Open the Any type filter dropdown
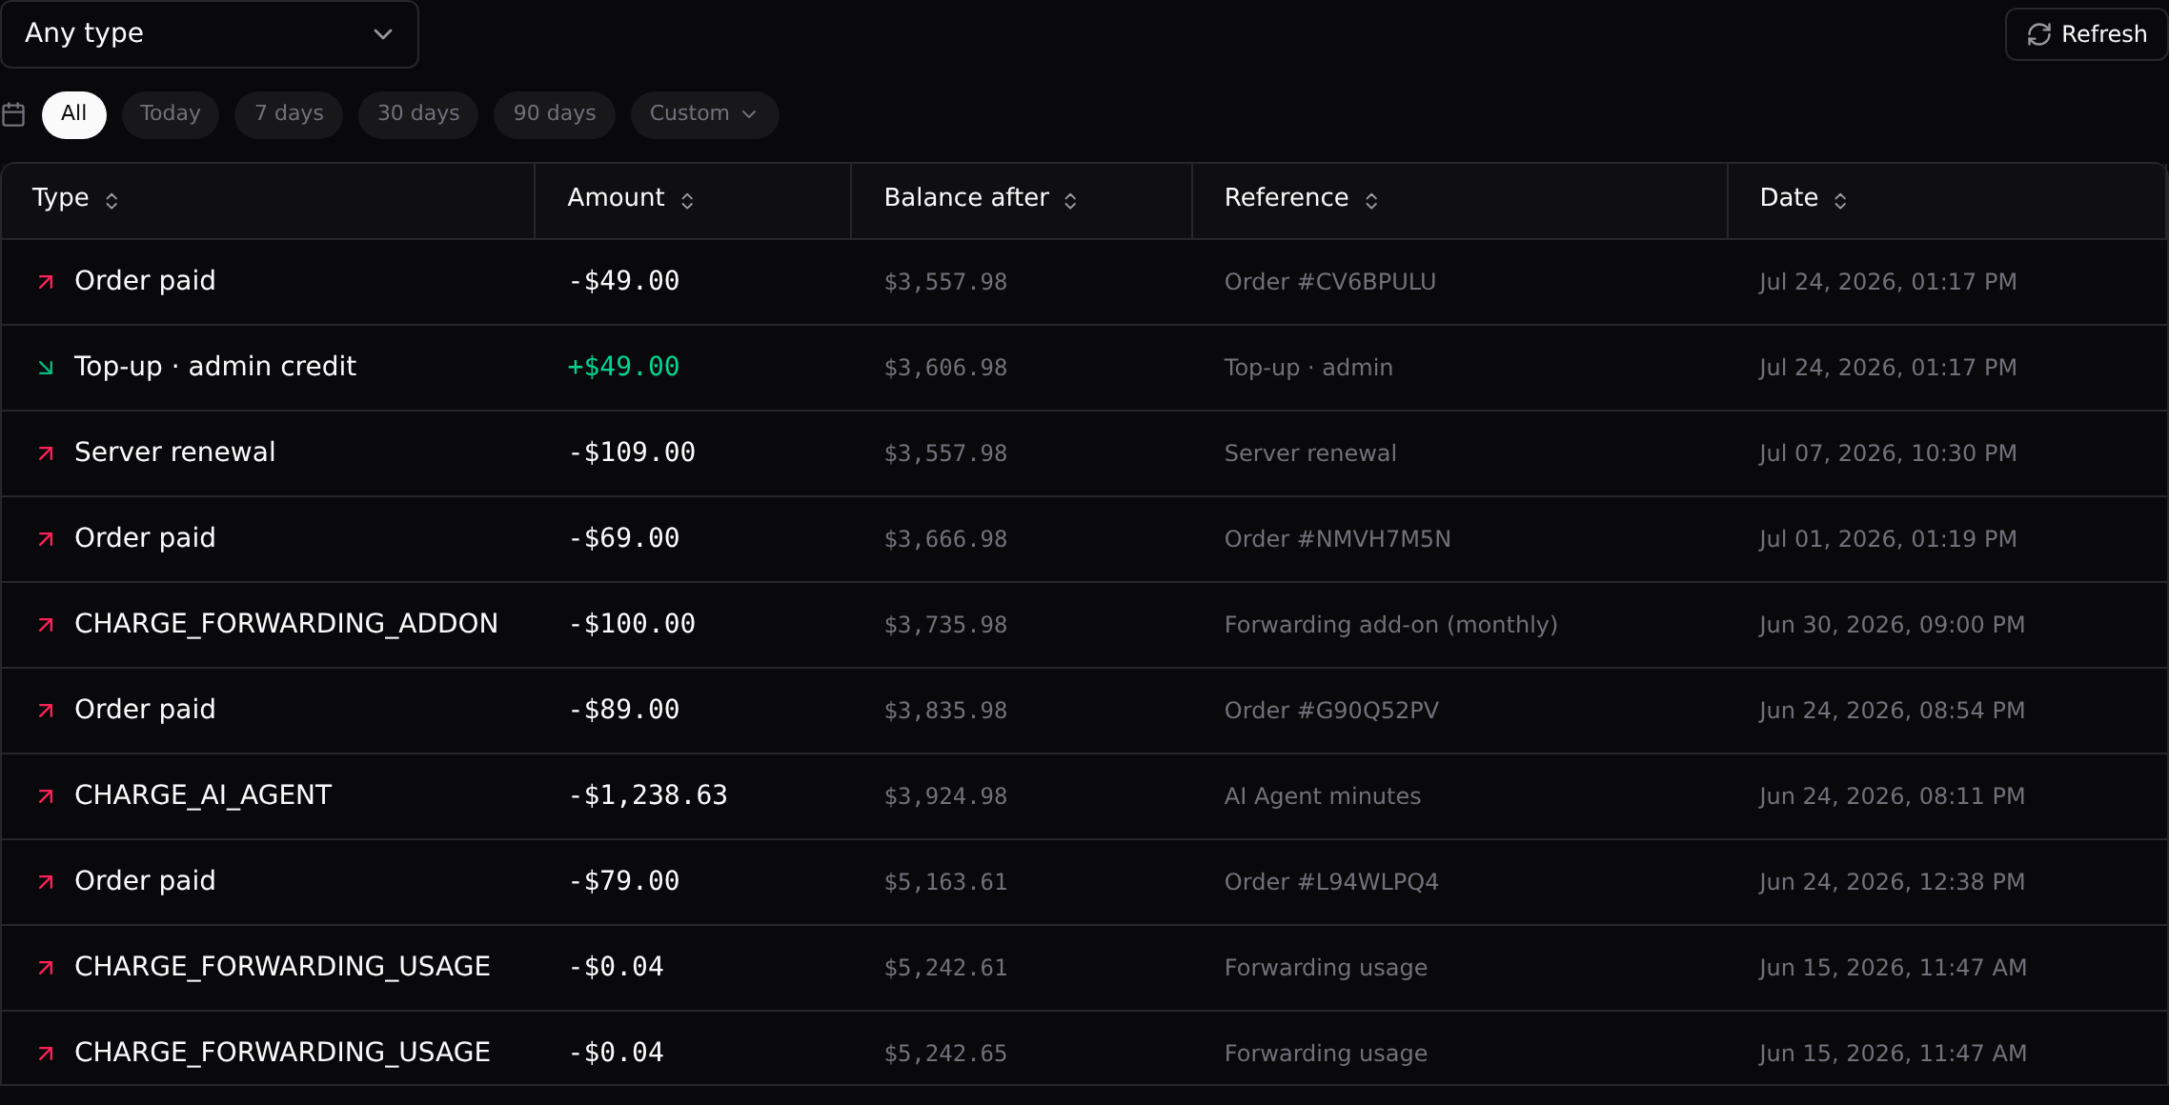This screenshot has height=1105, width=2169. (210, 34)
